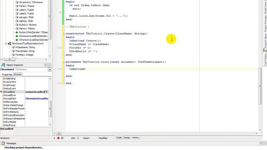Switch to the Code view tab
The height and width of the screenshot is (150, 267).
pyautogui.click(x=119, y=137)
